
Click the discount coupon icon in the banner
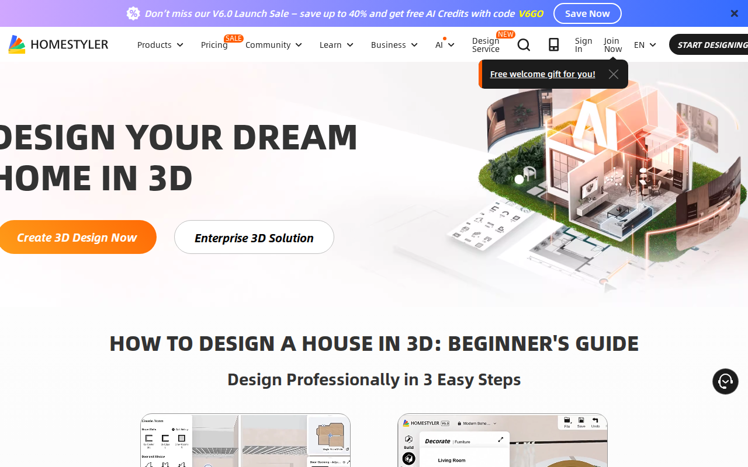[x=133, y=13]
